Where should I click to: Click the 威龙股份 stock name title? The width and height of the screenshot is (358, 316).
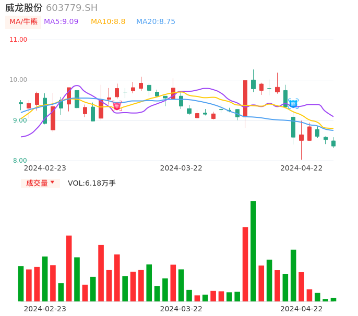24,8
